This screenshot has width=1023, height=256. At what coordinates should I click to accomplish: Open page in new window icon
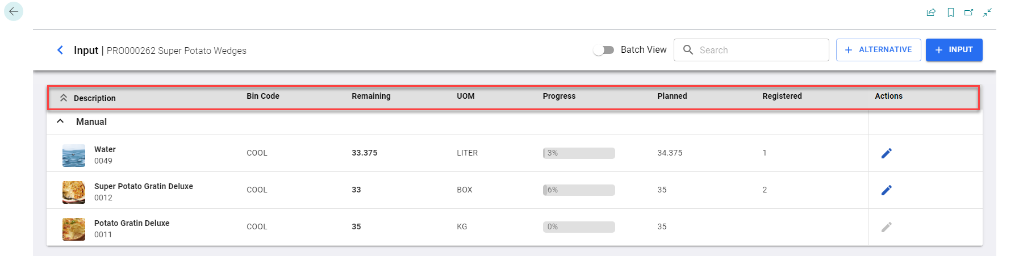[969, 12]
